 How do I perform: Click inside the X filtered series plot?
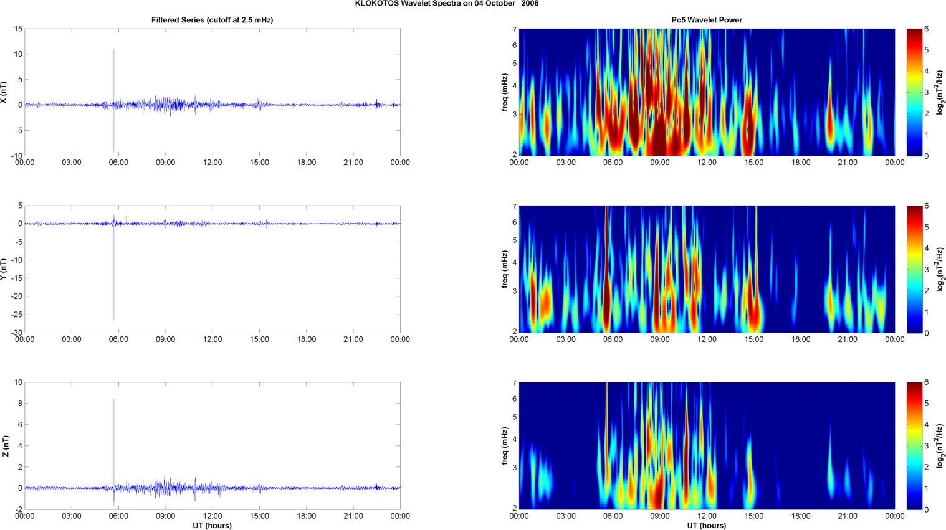point(213,92)
